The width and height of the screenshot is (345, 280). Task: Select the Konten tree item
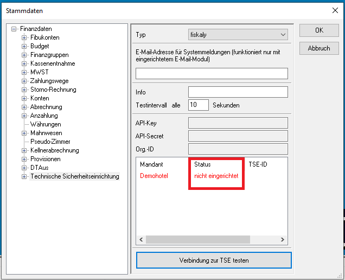40,98
